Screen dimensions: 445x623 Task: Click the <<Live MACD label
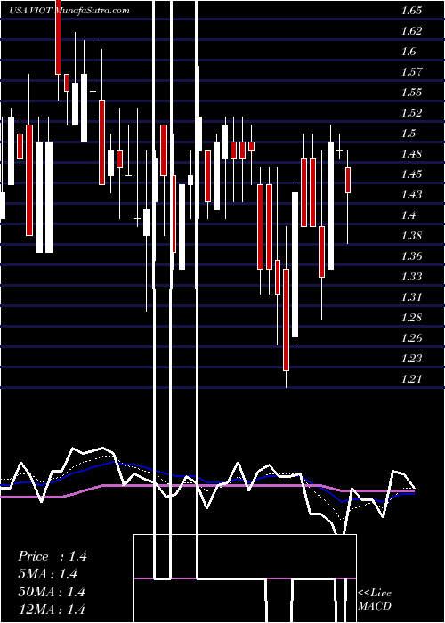coord(375,600)
